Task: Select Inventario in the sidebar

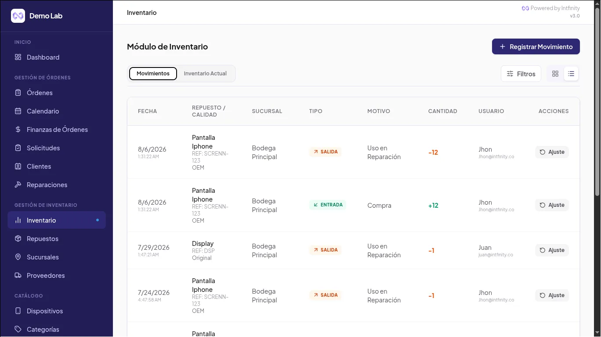Action: (x=57, y=220)
